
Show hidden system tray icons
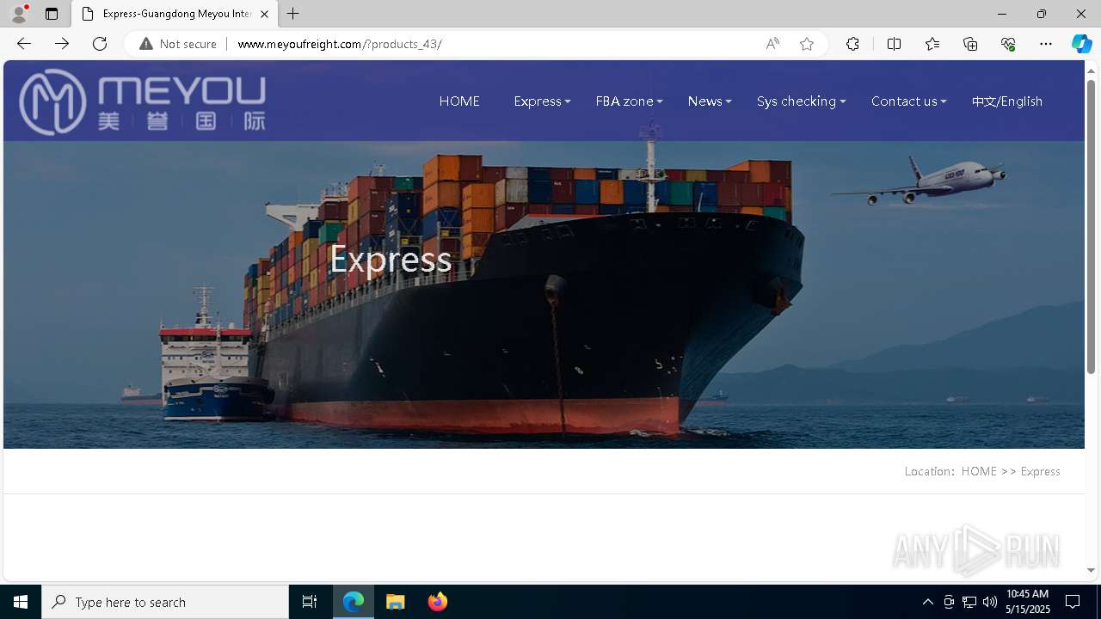[x=927, y=602]
